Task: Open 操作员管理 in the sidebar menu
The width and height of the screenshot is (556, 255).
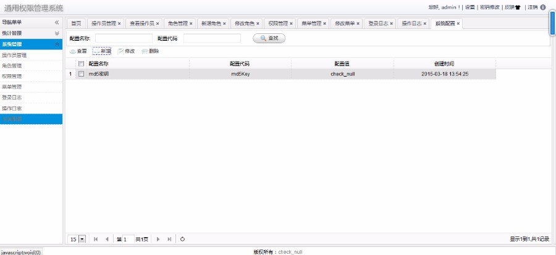Action: (32, 55)
